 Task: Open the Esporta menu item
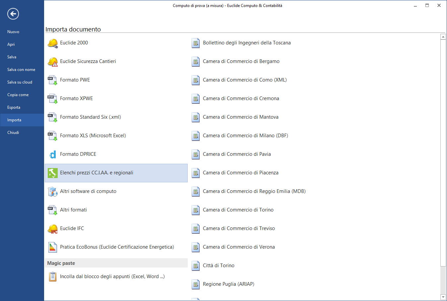14,107
